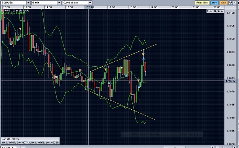Click the yellow Price Box button
Image resolution: width=239 pixels, height=148 pixels.
[202, 3]
